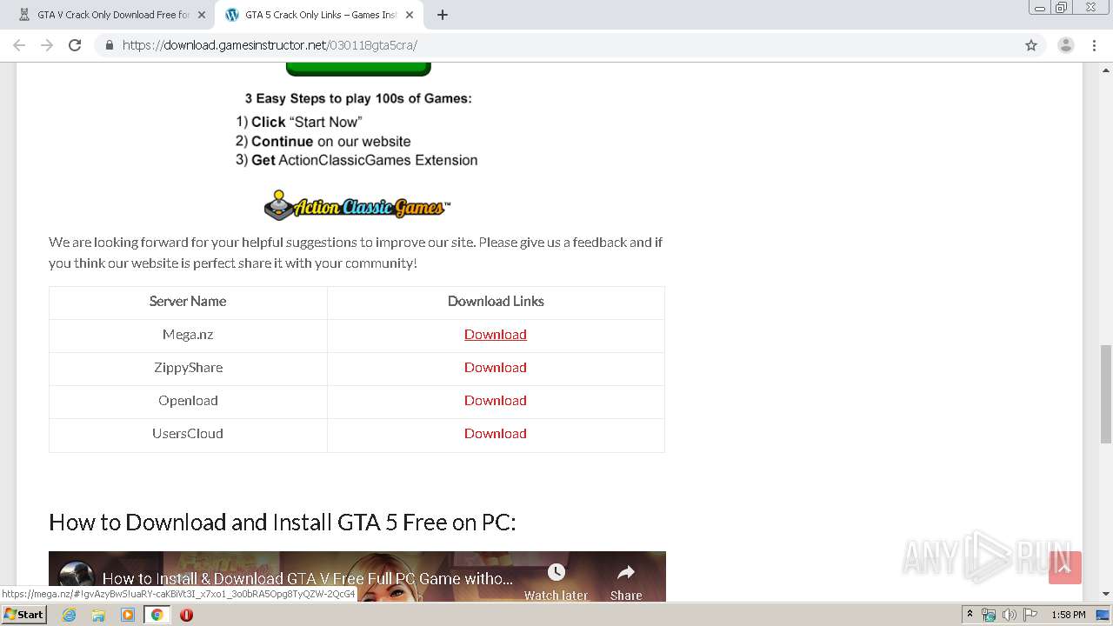Click the browser back arrow
Image resolution: width=1113 pixels, height=626 pixels.
click(x=19, y=45)
